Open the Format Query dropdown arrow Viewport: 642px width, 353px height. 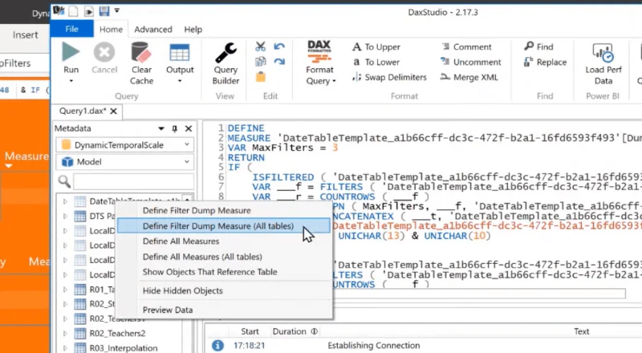point(334,81)
